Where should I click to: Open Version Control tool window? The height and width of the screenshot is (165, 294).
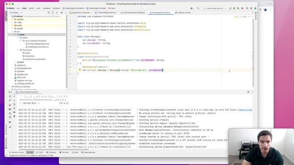(17, 152)
